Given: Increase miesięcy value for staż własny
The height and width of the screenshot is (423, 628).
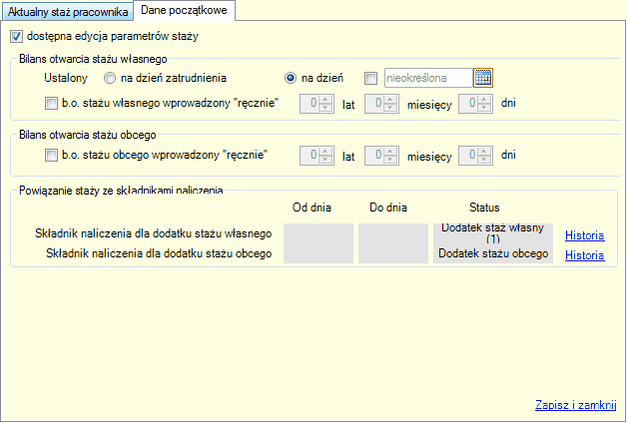Looking at the screenshot, I should pyautogui.click(x=391, y=100).
